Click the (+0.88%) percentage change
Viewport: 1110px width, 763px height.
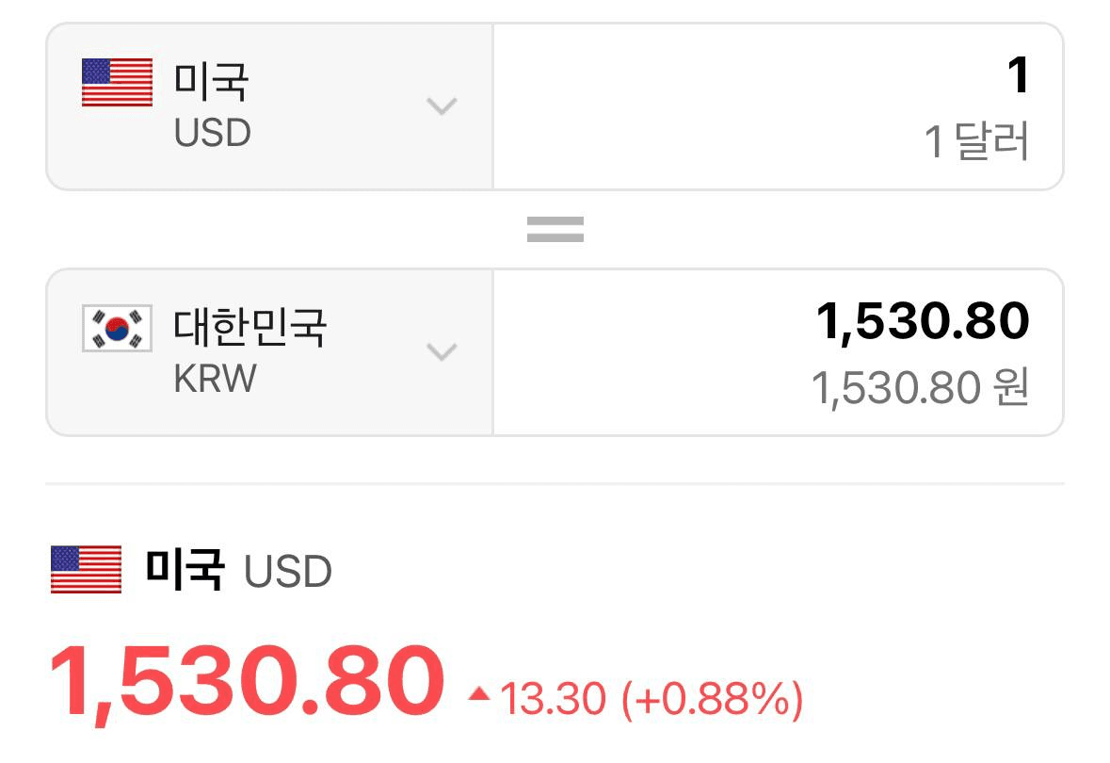pyautogui.click(x=712, y=699)
